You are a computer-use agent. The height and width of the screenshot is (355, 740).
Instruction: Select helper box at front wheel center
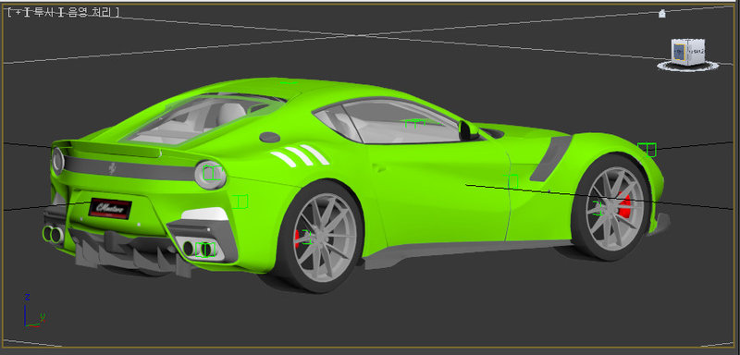pos(598,208)
